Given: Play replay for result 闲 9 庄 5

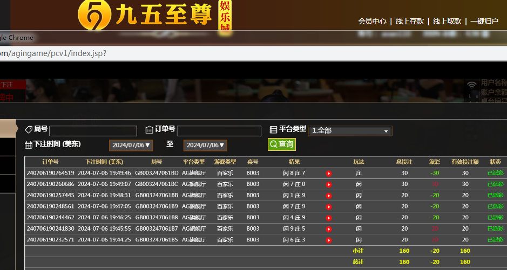Looking at the screenshot, I should click(329, 229).
